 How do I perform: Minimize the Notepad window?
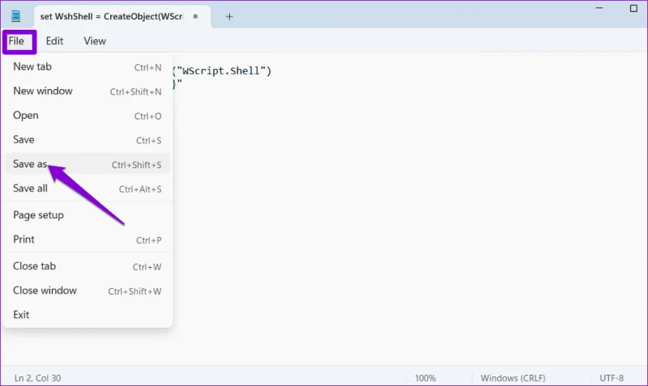point(599,8)
